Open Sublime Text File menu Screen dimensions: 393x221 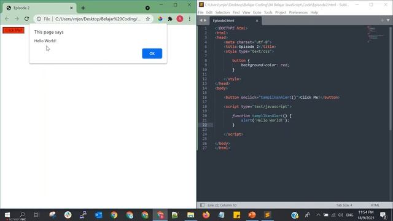[x=201, y=12]
